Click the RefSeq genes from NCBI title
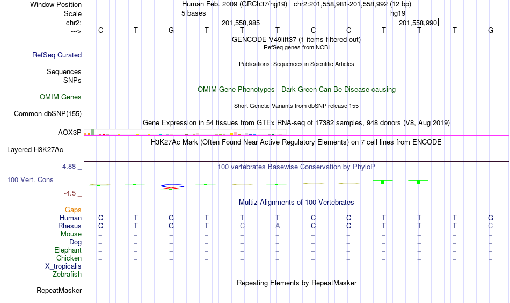This screenshot has width=510, height=303. tap(297, 47)
